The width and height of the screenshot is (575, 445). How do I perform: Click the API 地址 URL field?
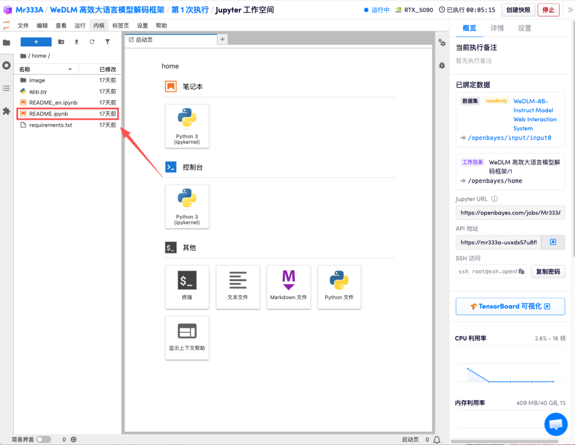coord(498,242)
